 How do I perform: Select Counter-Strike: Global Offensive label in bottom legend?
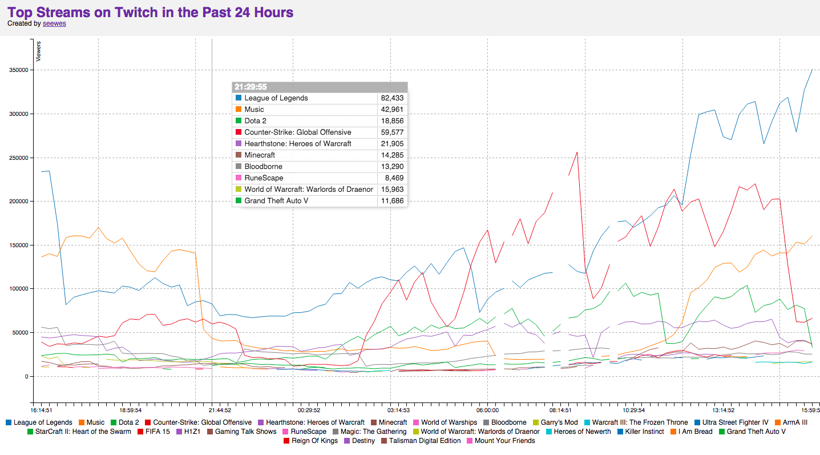point(203,422)
